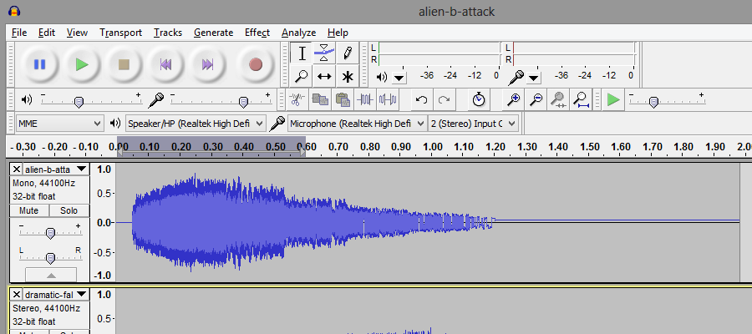This screenshot has width=752, height=334.
Task: Expand the alien-b-atta track name menu
Action: [81, 169]
